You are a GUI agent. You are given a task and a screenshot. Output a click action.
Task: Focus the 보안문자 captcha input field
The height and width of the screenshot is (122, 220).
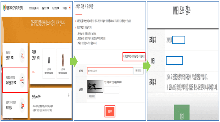[x=112, y=90]
